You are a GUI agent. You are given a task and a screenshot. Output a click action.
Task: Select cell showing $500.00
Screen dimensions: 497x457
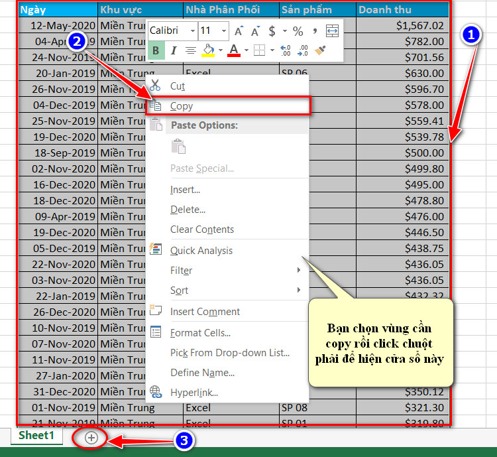(402, 153)
